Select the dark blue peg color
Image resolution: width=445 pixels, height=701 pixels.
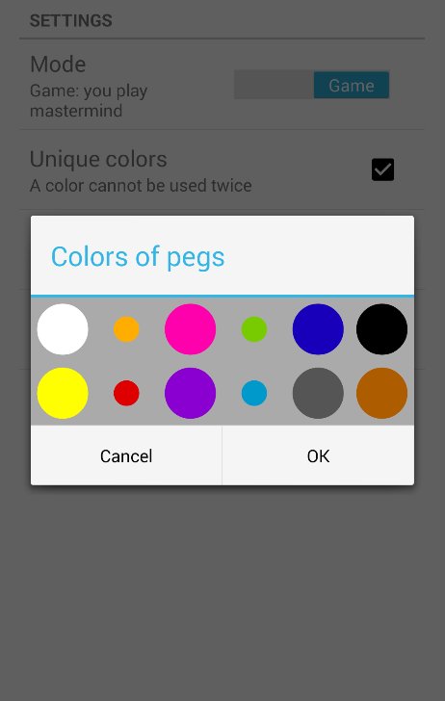[318, 329]
